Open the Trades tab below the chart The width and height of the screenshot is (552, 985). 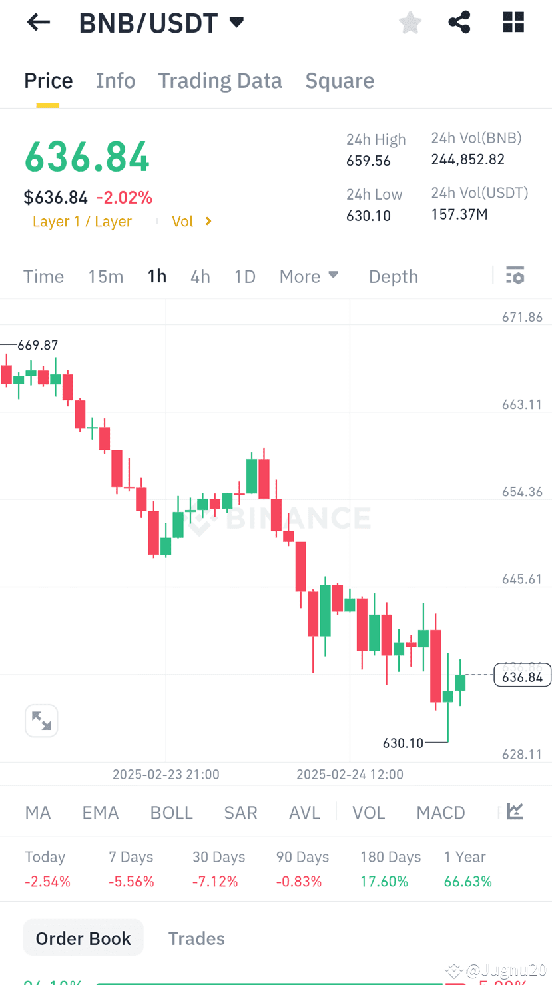[x=196, y=938]
